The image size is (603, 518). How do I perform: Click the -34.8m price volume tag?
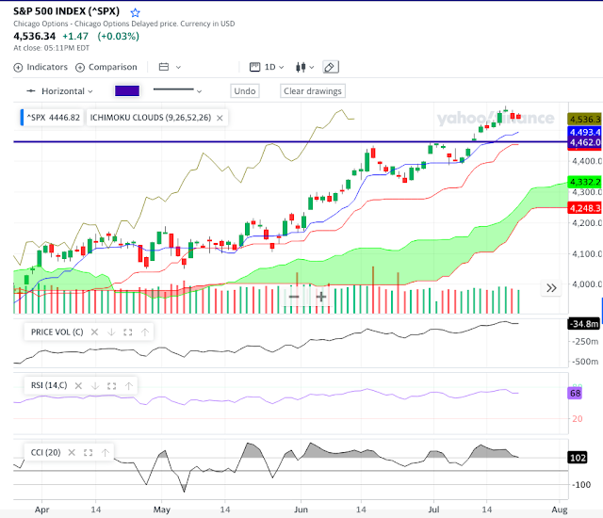(x=584, y=324)
